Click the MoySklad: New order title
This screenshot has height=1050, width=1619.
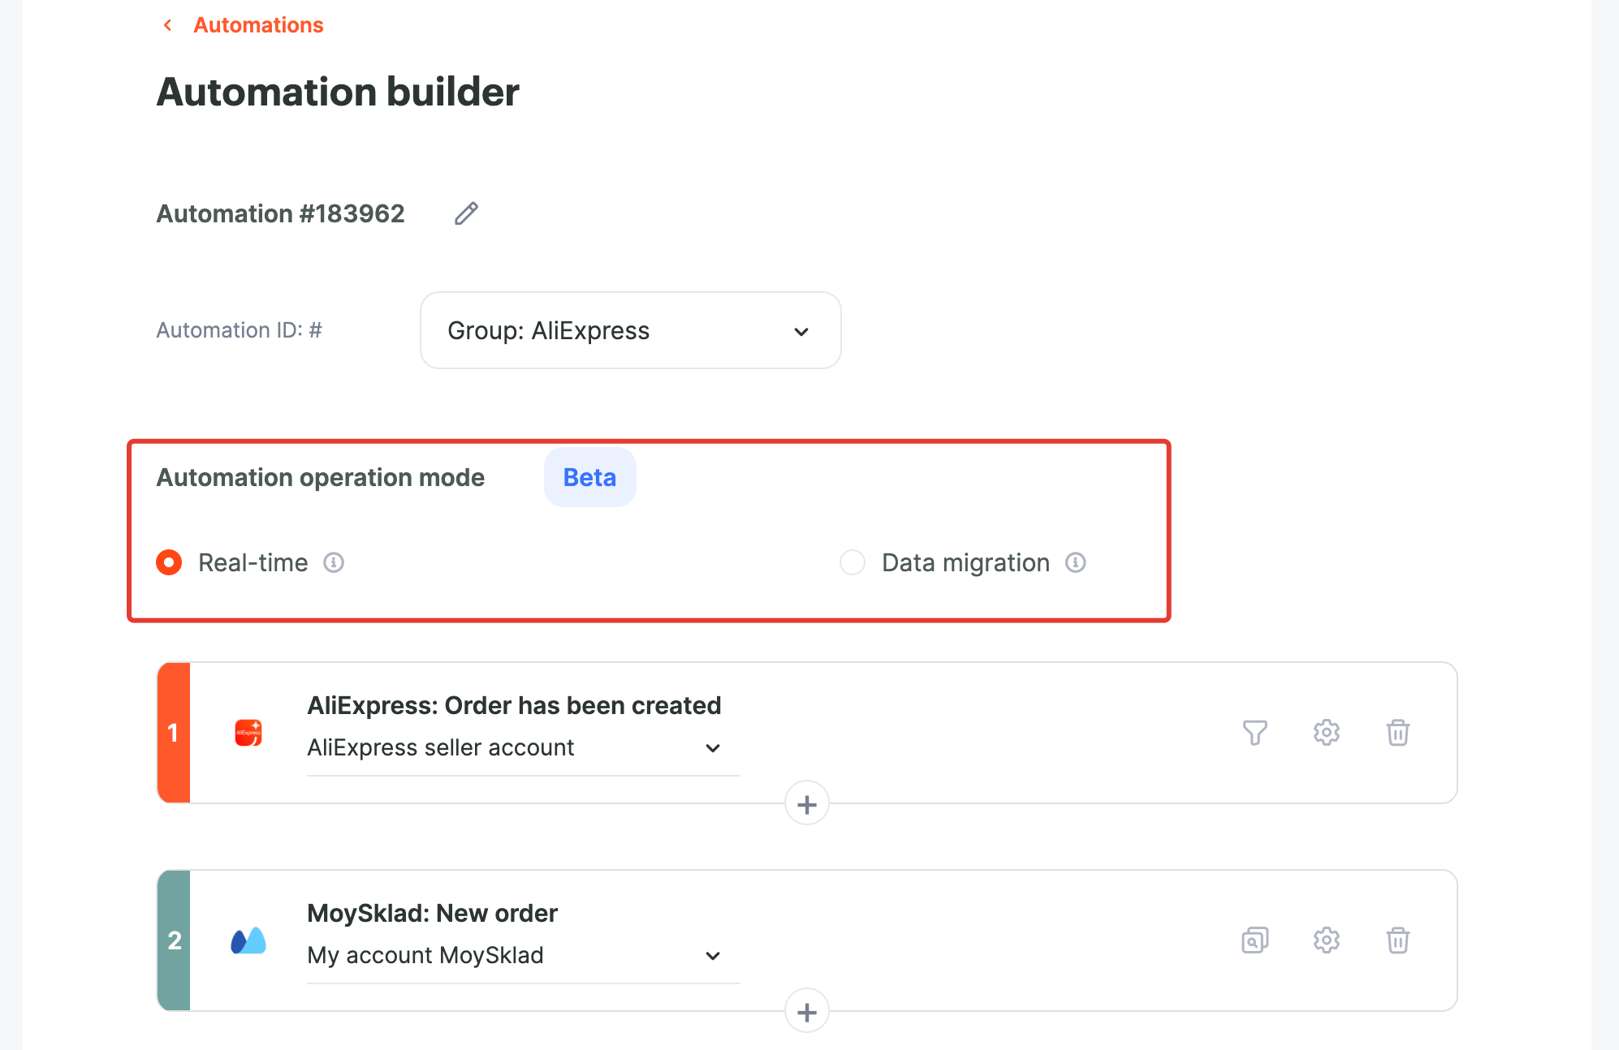click(x=432, y=913)
